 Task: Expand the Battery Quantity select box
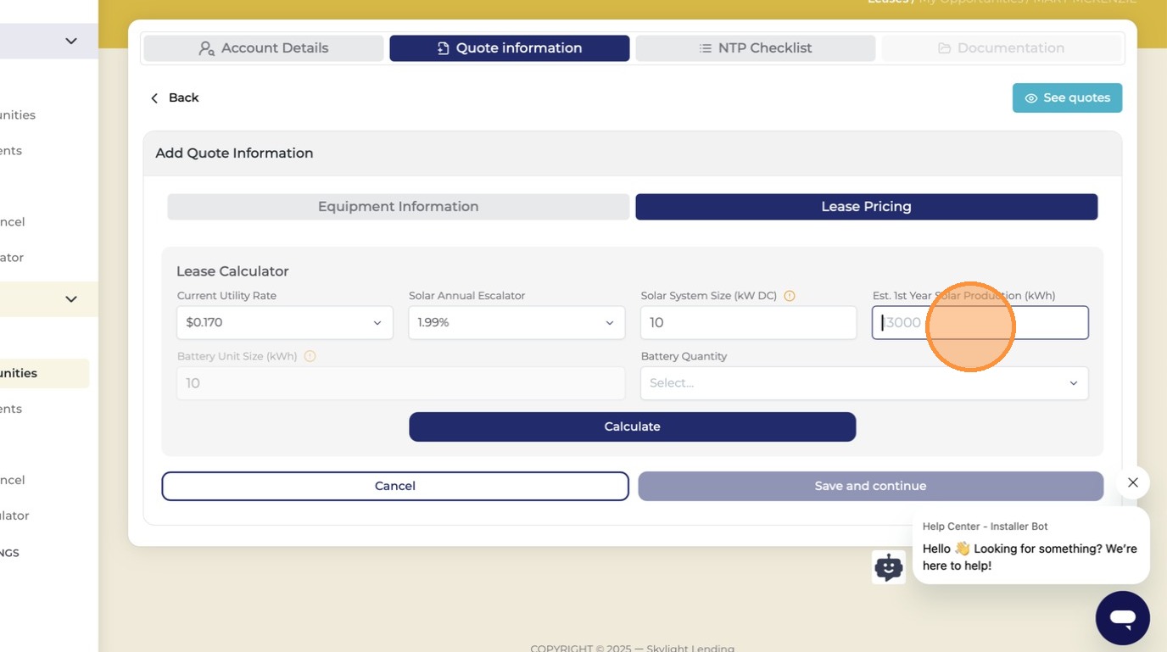coord(864,383)
